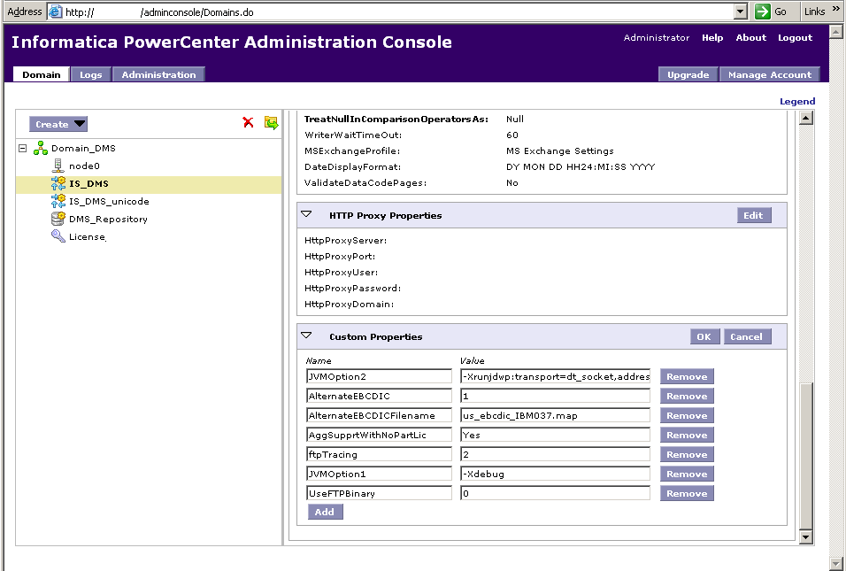Click the ftpTracing name field
846x571 pixels.
coord(379,454)
